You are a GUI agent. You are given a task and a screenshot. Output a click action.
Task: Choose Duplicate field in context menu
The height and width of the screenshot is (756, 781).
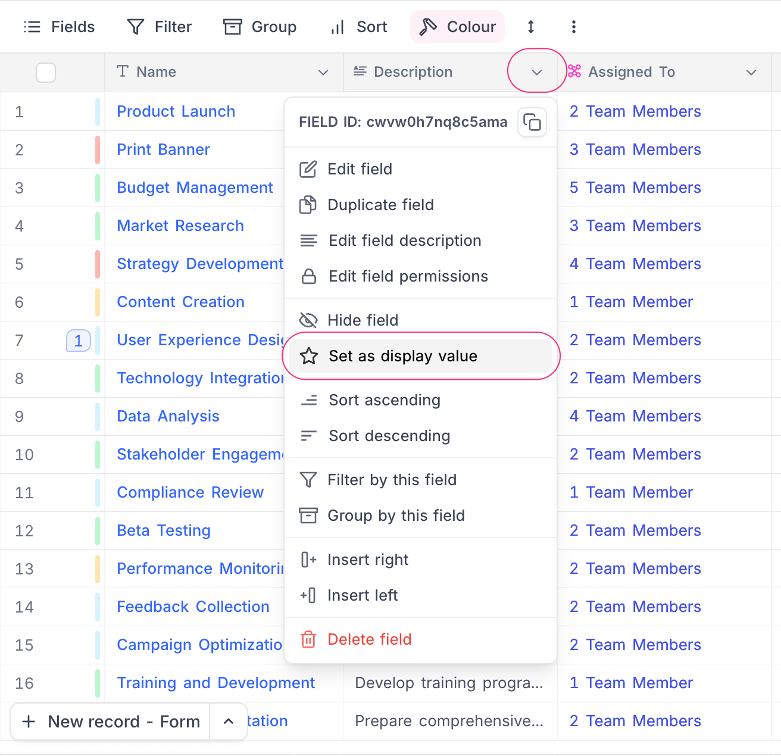coord(380,205)
